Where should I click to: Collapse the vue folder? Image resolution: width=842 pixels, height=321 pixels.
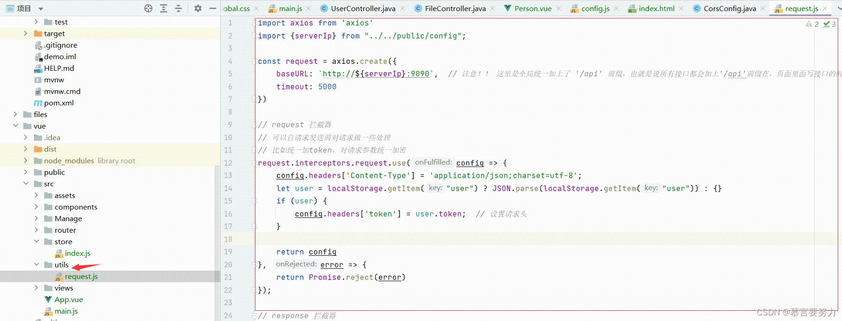(x=15, y=126)
